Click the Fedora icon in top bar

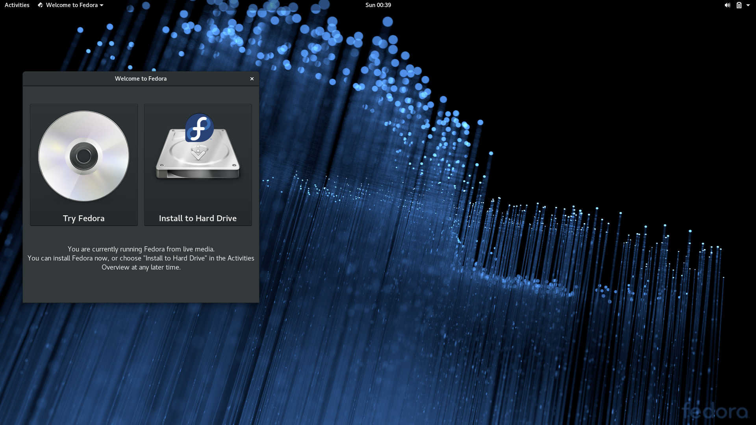pos(40,5)
